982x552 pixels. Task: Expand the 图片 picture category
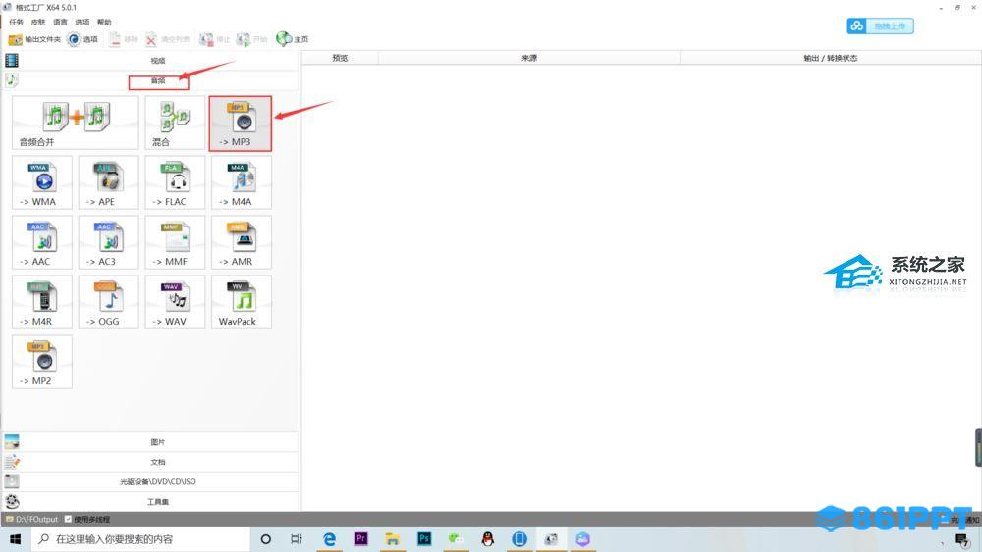[x=150, y=442]
